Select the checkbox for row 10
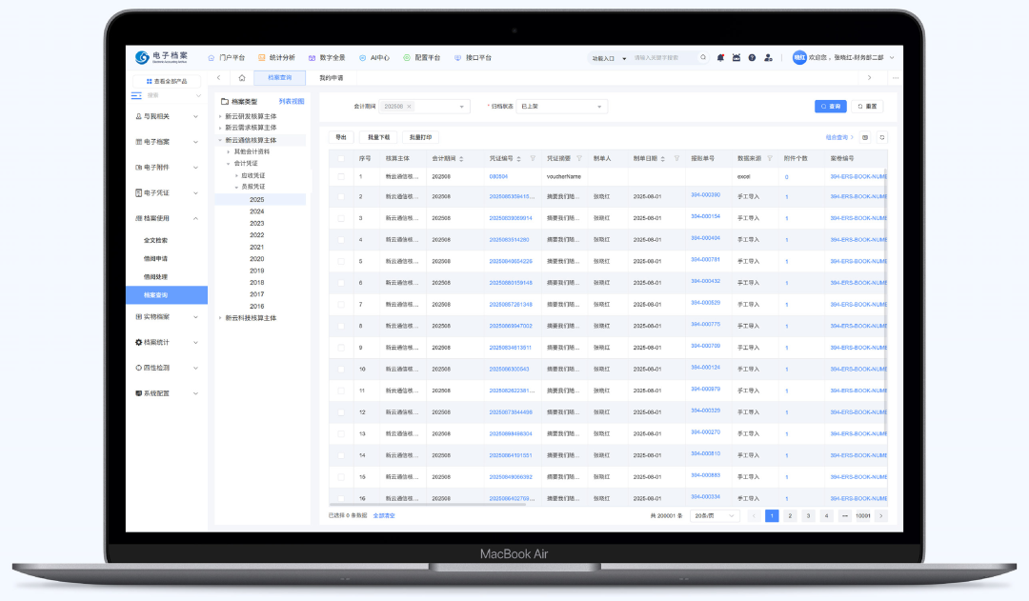The width and height of the screenshot is (1029, 601). 341,369
